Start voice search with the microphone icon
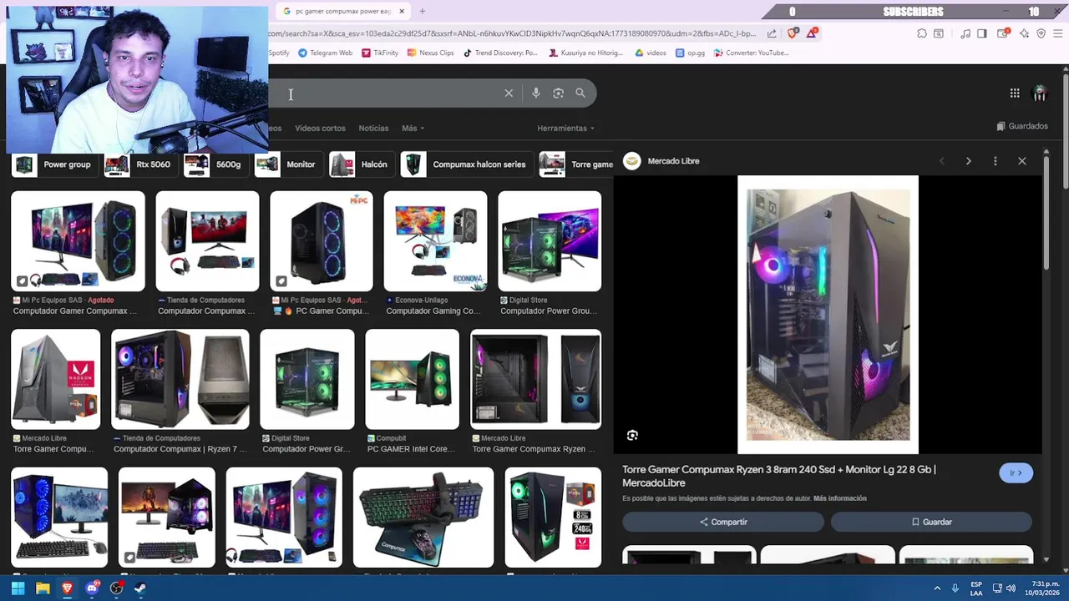 tap(536, 93)
